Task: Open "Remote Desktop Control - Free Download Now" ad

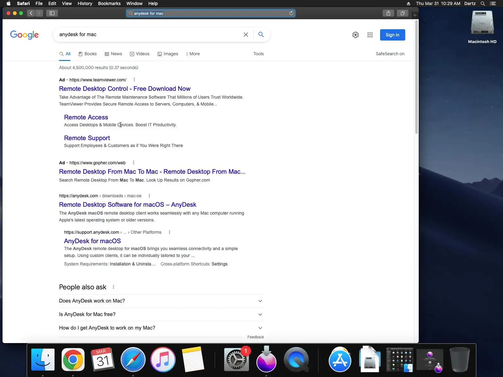Action: [x=125, y=89]
